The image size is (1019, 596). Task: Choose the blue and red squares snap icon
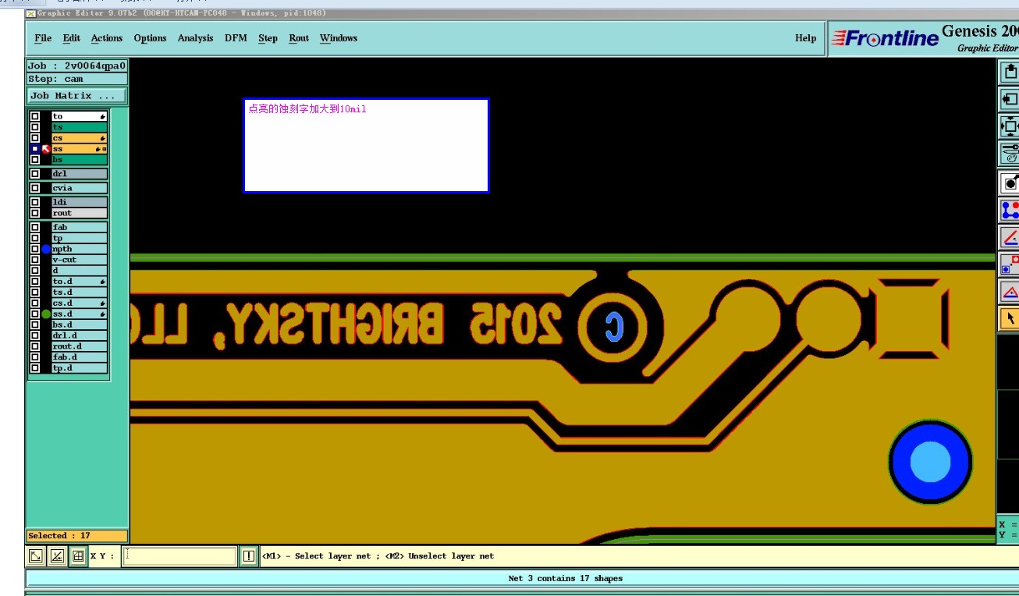[1010, 265]
